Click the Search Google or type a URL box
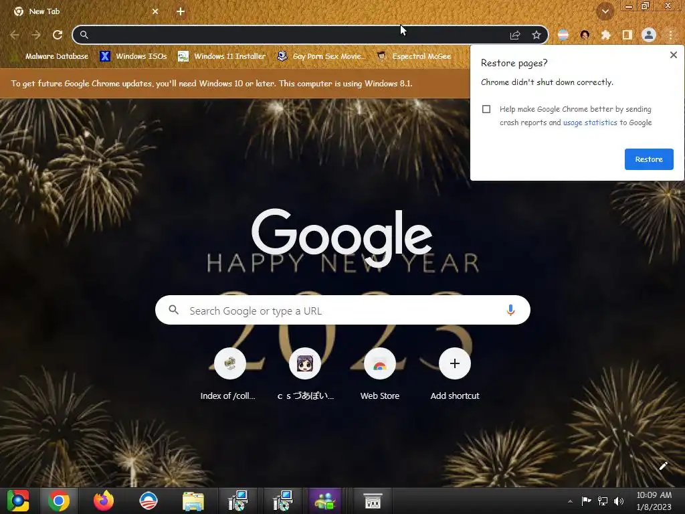Image resolution: width=685 pixels, height=514 pixels. click(342, 311)
